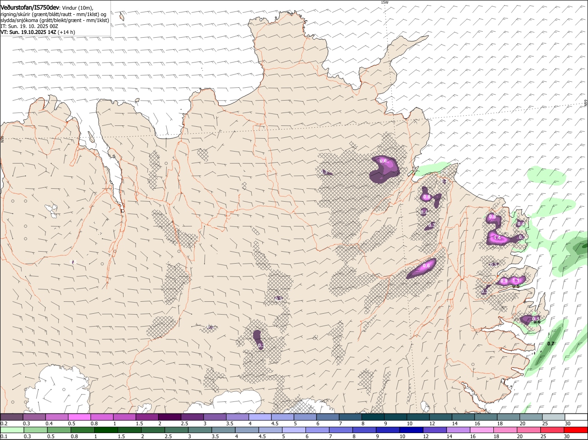Click the 'rigning/skúrir' legend description line
The image size is (588, 440).
(54, 14)
